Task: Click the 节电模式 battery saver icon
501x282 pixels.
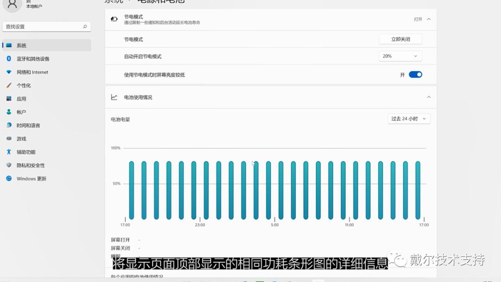Action: (x=114, y=19)
